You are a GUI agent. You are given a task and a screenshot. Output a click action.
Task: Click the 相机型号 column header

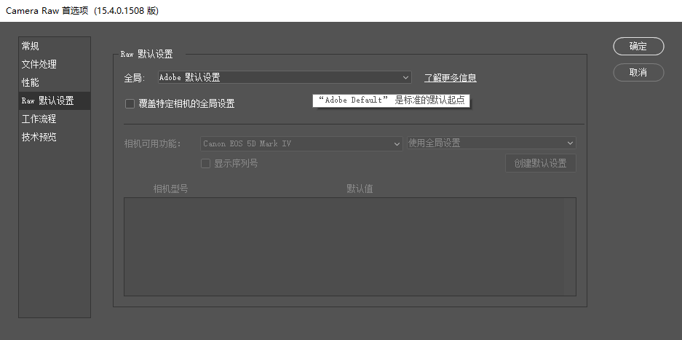[x=170, y=189]
